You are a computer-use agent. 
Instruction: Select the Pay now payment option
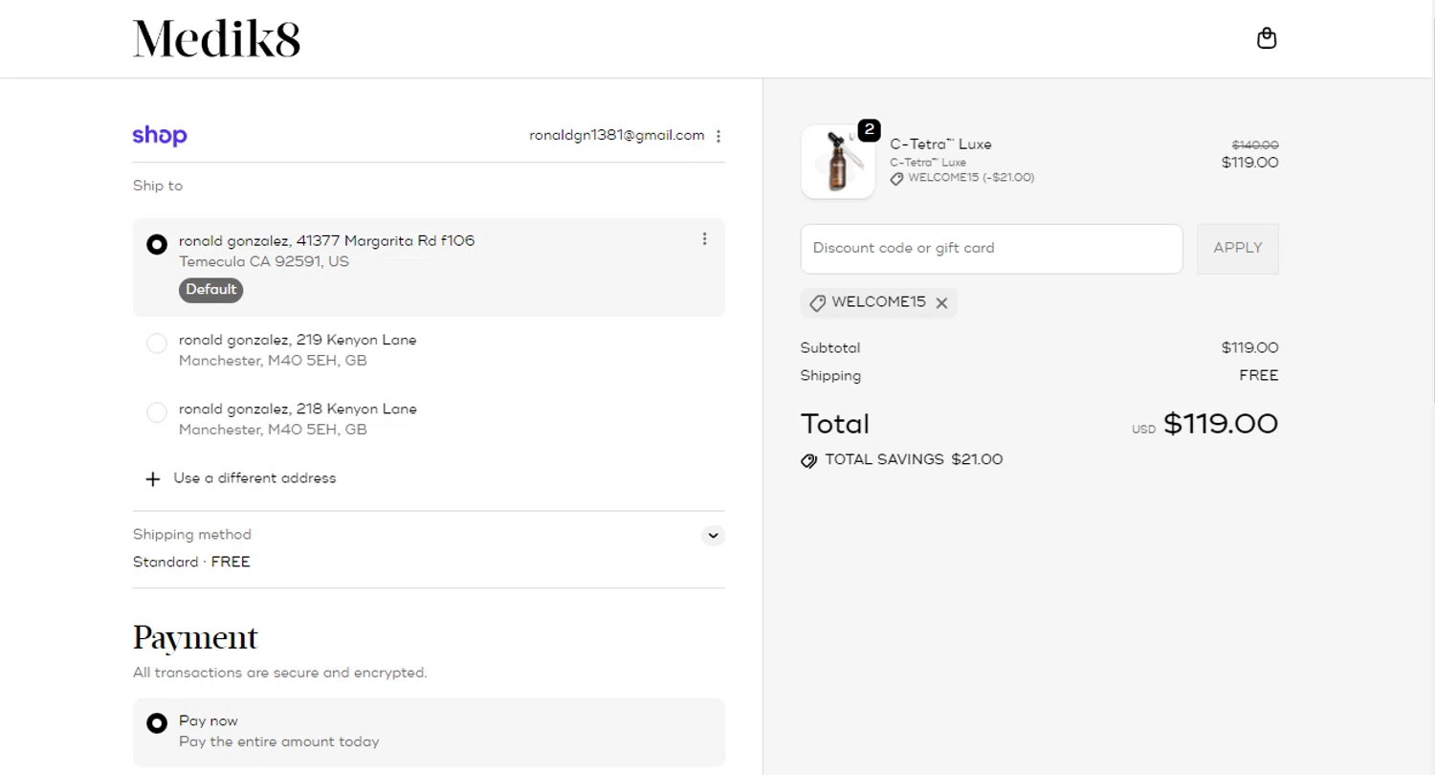point(157,723)
